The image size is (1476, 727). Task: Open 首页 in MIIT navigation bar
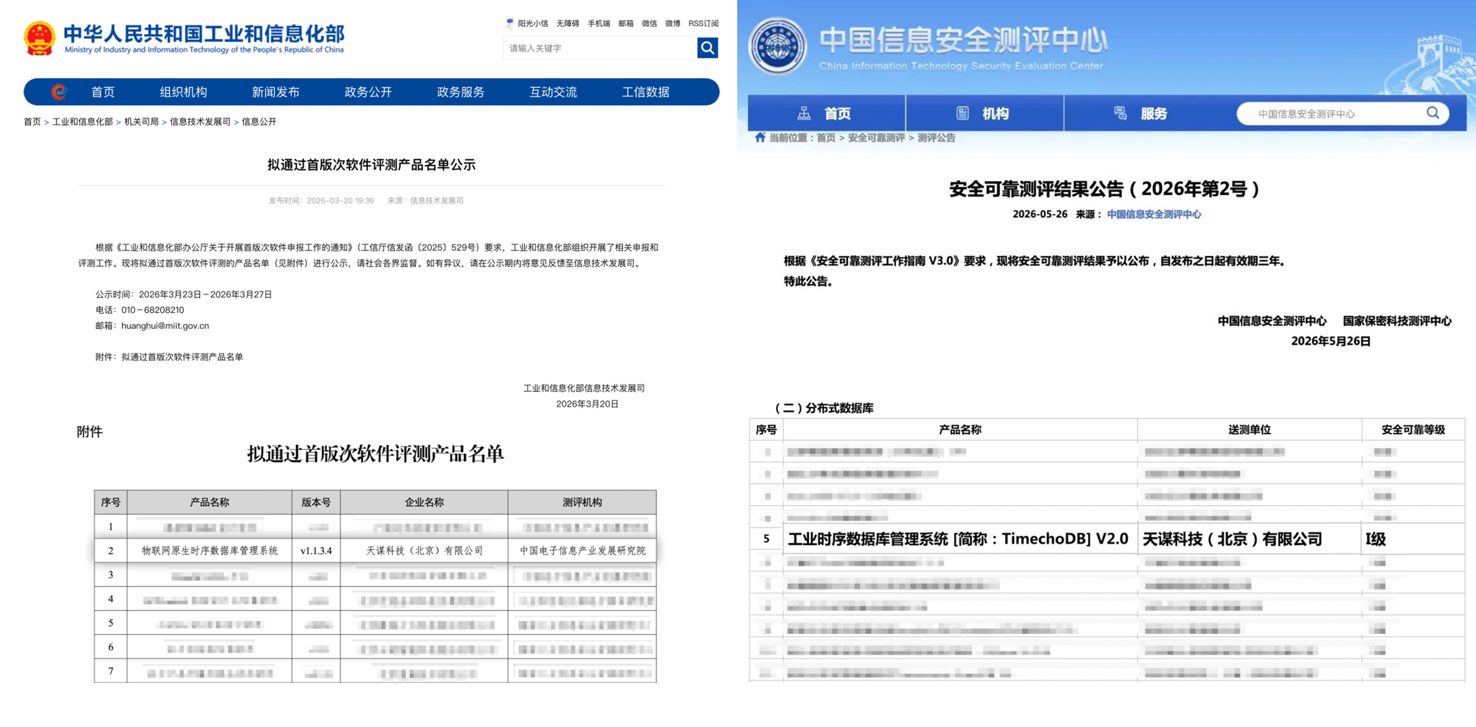click(x=103, y=92)
